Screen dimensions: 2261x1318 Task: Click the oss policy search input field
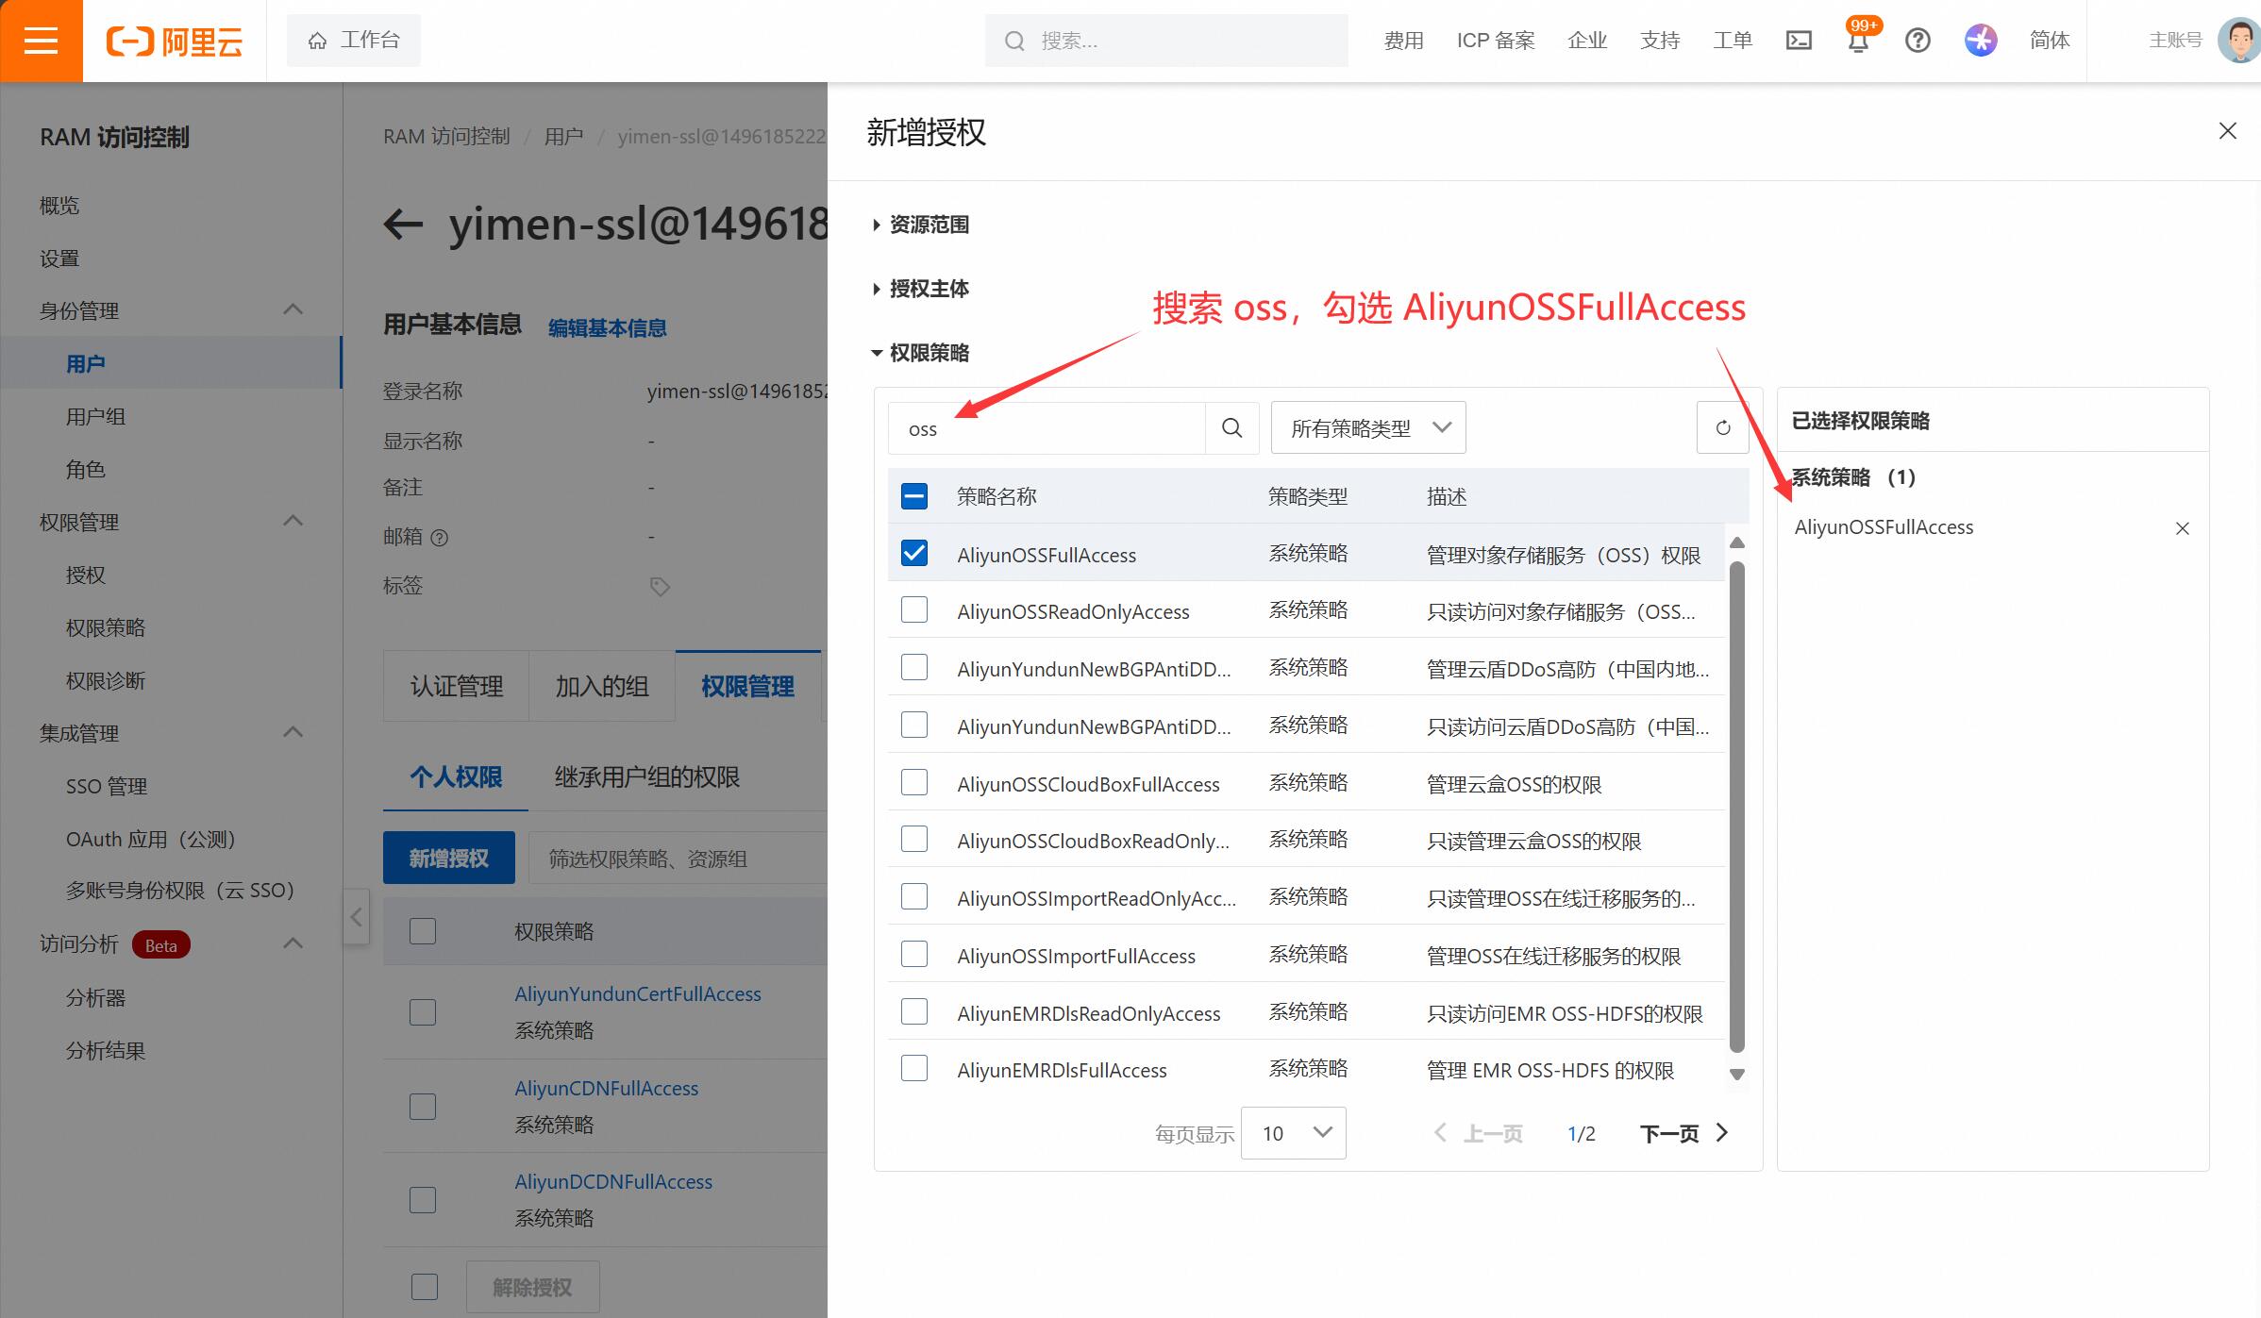(1046, 428)
